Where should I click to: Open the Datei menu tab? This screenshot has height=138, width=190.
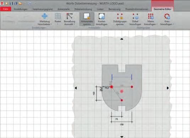coord(6,9)
